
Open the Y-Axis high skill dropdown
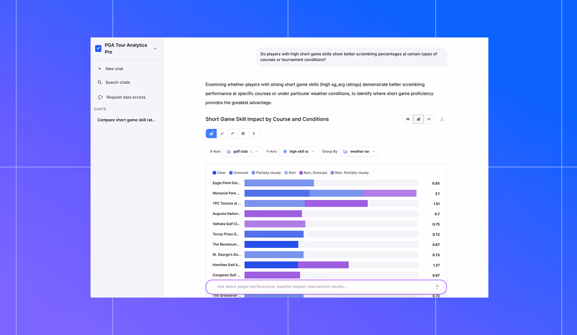[x=299, y=151]
